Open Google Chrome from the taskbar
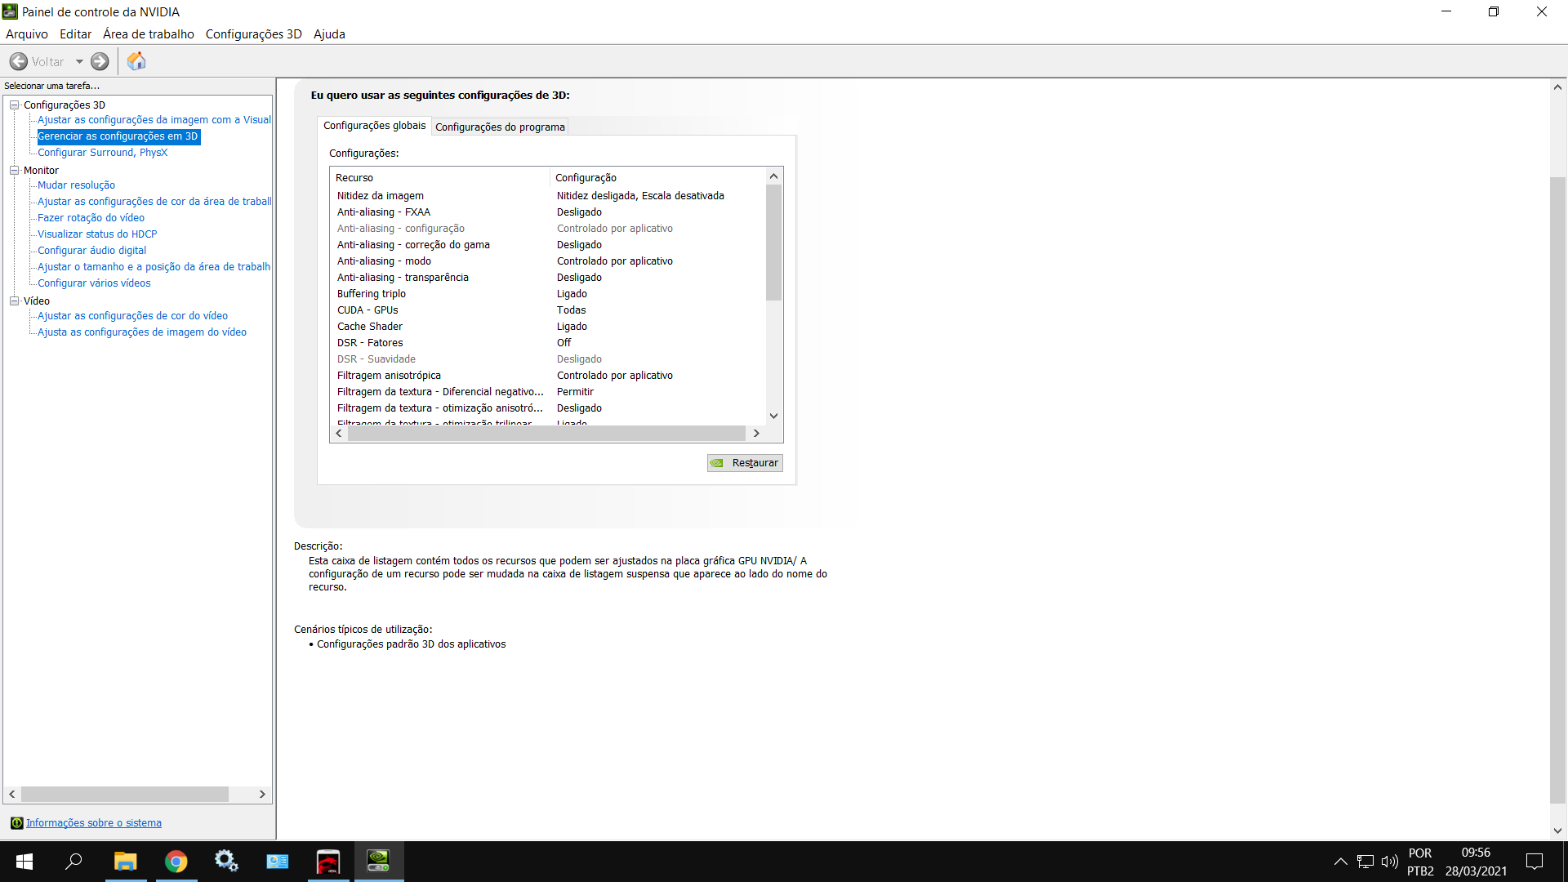 tap(176, 862)
